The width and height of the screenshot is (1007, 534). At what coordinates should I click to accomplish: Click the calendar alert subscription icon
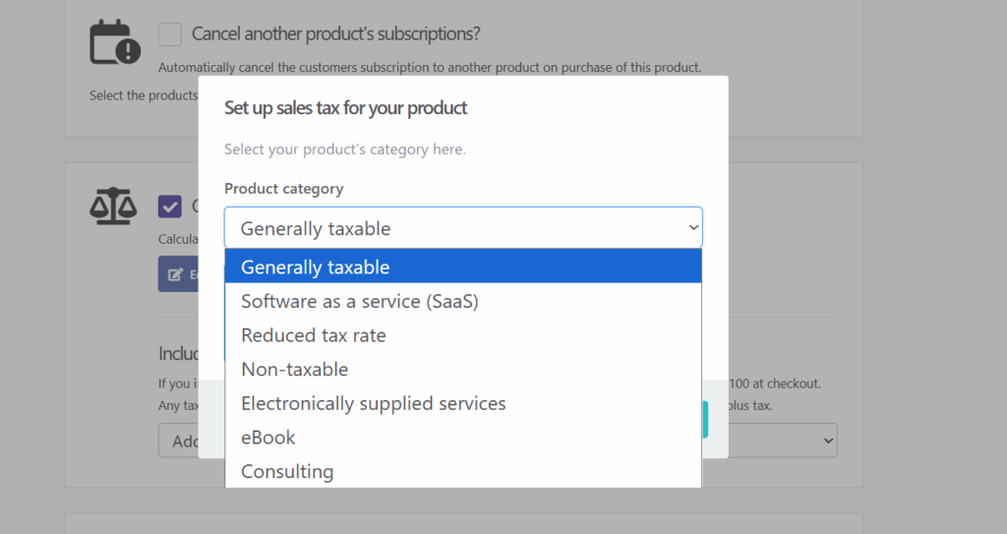(x=114, y=42)
